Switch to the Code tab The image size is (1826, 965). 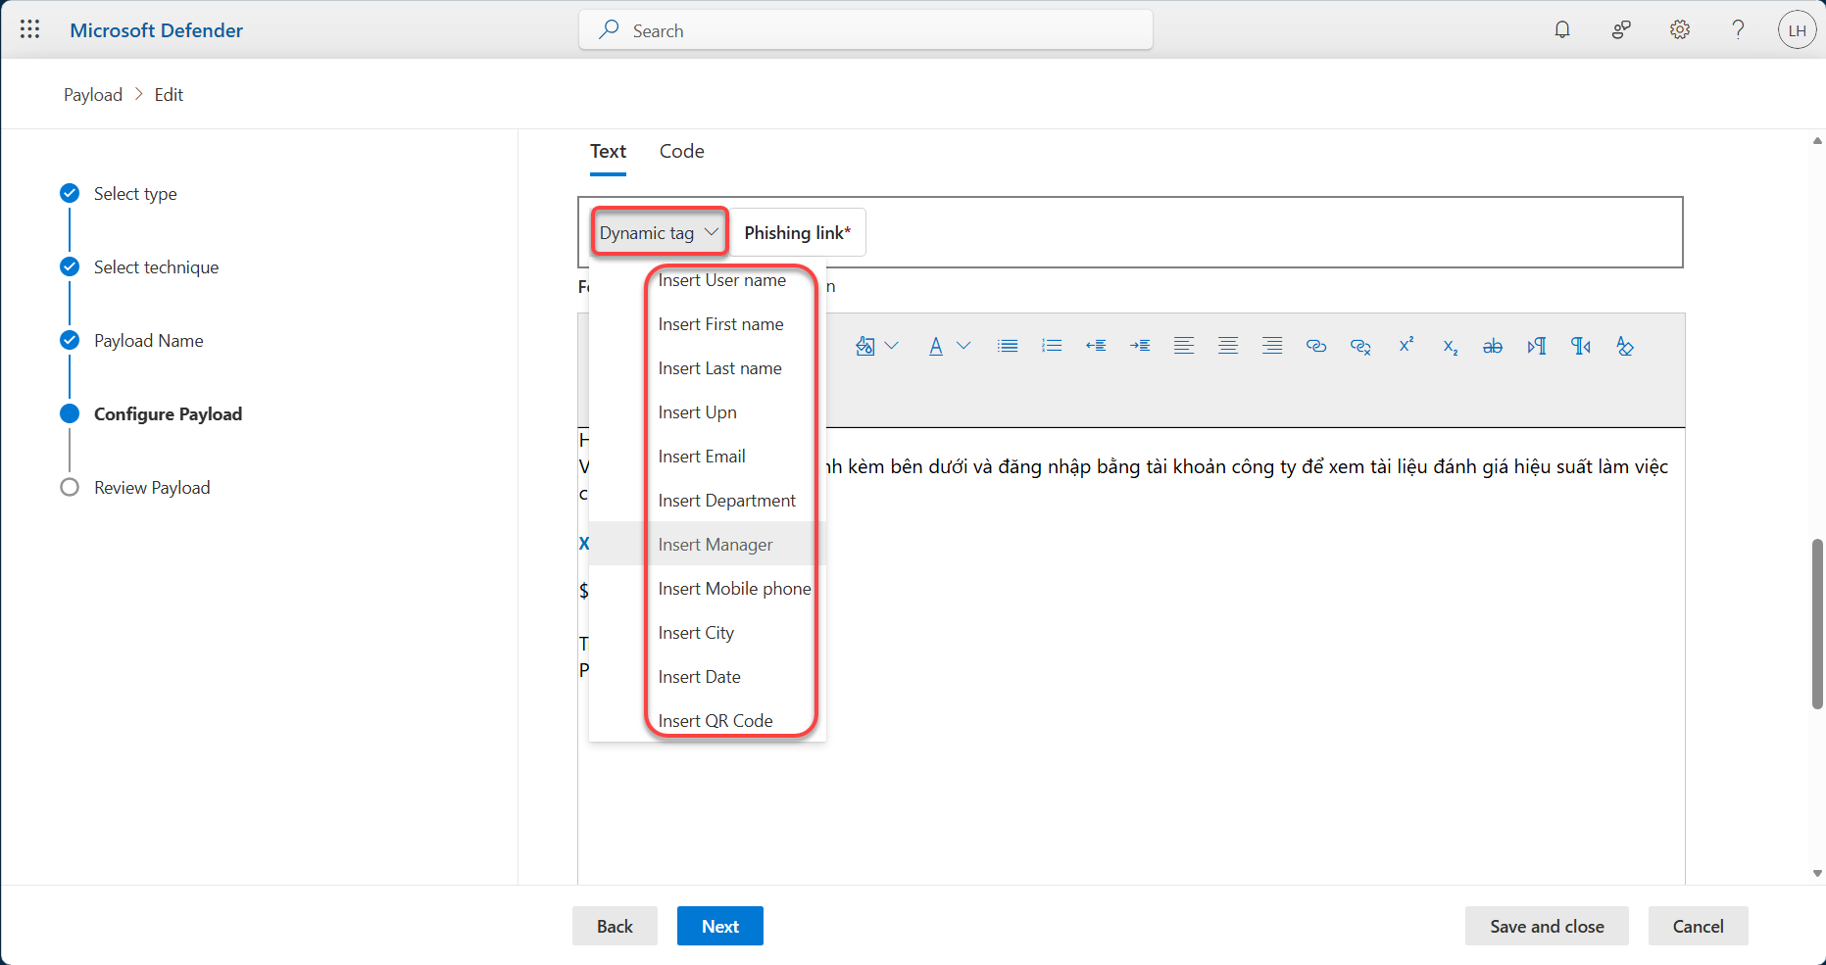point(681,151)
